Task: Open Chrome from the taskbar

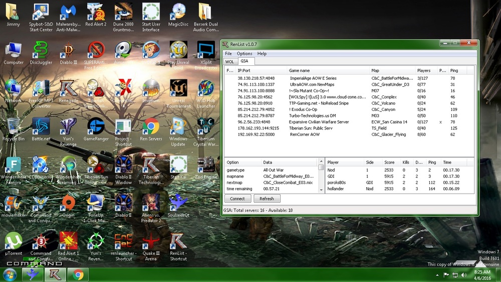Action: 78,275
